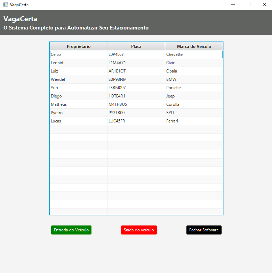This screenshot has height=273, width=272.
Task: Close the VagaCerta window with X
Action: pyautogui.click(x=264, y=5)
